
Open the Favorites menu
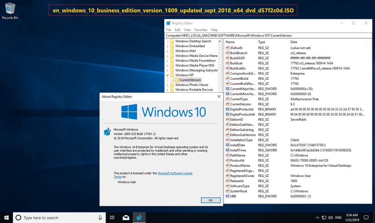[201, 30]
